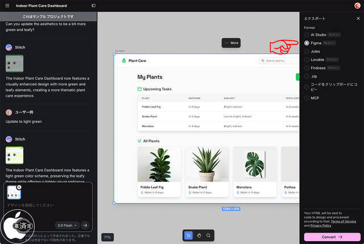Pick the magnifier zoom tool
The height and width of the screenshot is (244, 364).
click(209, 235)
